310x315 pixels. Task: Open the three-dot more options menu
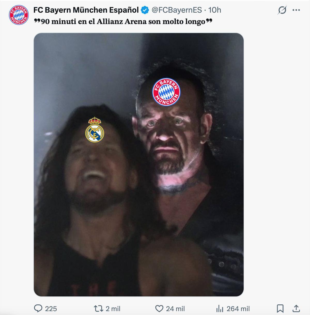(296, 10)
